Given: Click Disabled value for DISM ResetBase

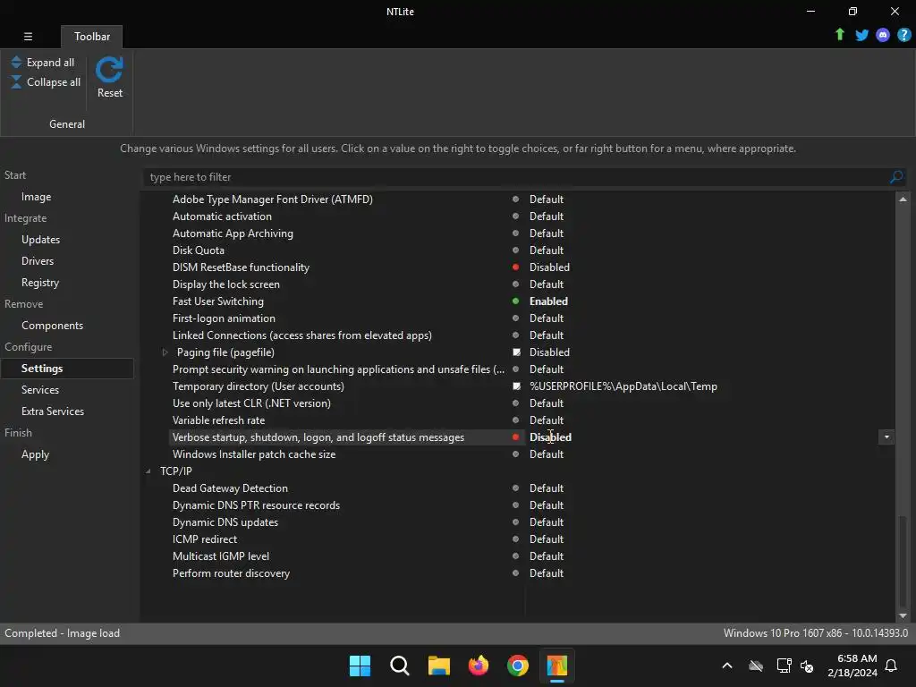Looking at the screenshot, I should click(549, 267).
